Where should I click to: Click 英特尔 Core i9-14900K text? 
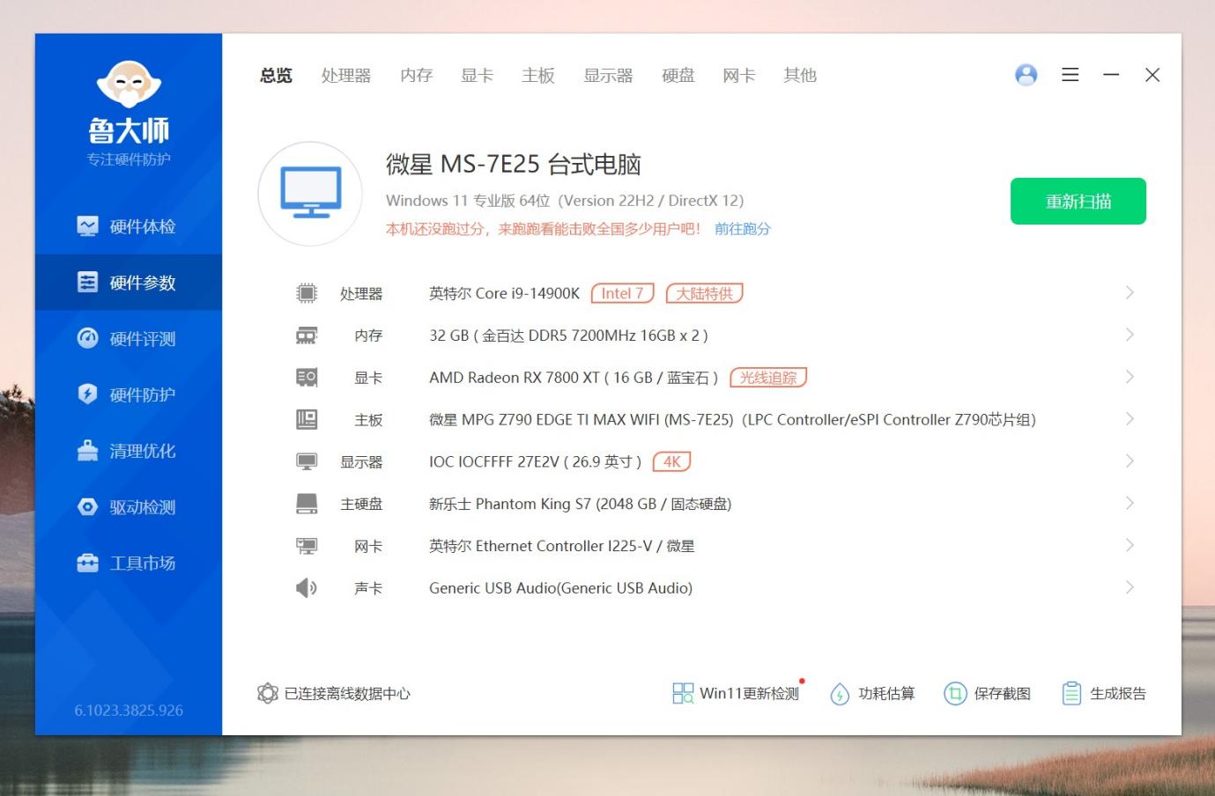click(505, 293)
